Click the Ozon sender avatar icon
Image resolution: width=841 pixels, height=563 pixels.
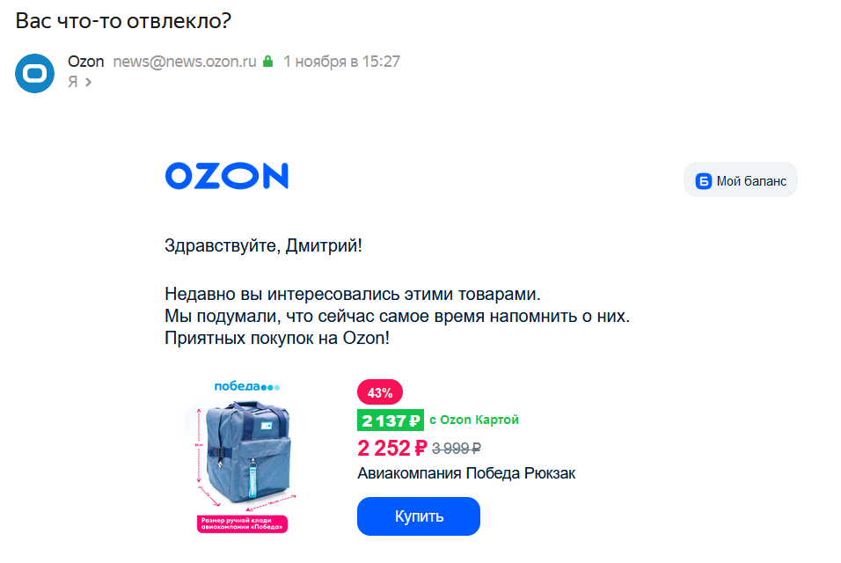[35, 72]
